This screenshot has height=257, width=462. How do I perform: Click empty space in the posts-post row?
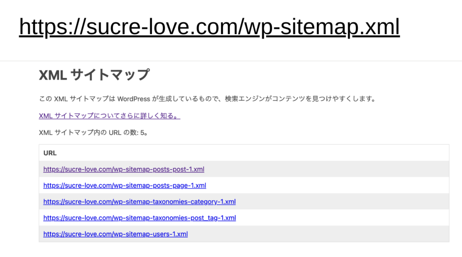(x=325, y=169)
